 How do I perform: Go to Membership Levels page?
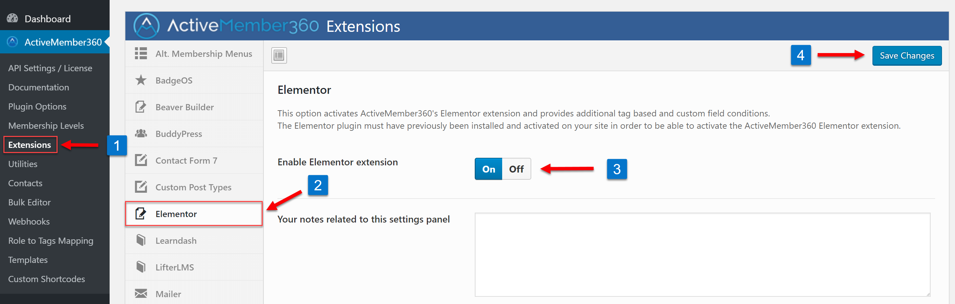(x=46, y=126)
